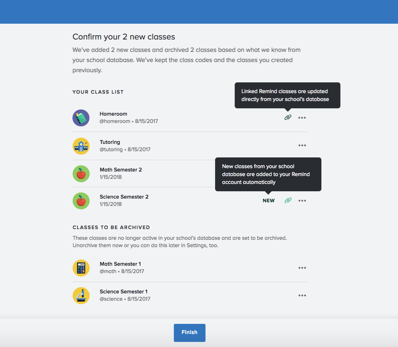Viewport: 398px width, 347px height.
Task: Select the Science Semester 2 class name
Action: [x=124, y=197]
